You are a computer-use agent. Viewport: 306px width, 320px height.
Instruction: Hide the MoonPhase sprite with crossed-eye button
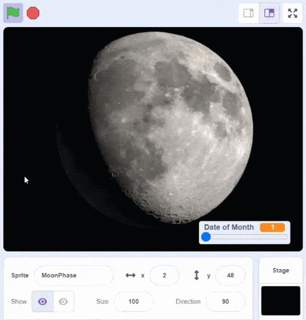pos(63,301)
